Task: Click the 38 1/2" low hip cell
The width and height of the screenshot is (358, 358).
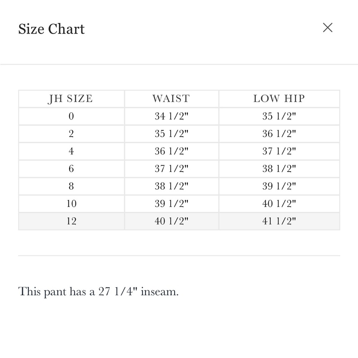Action: click(279, 169)
